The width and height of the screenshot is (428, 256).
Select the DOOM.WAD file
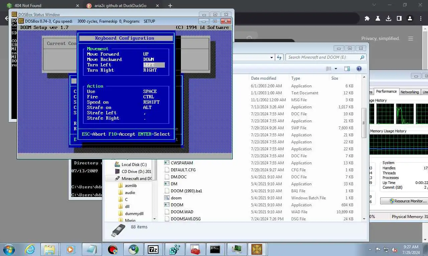[182, 212]
